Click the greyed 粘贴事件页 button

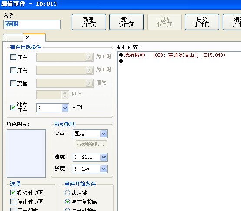(164, 22)
